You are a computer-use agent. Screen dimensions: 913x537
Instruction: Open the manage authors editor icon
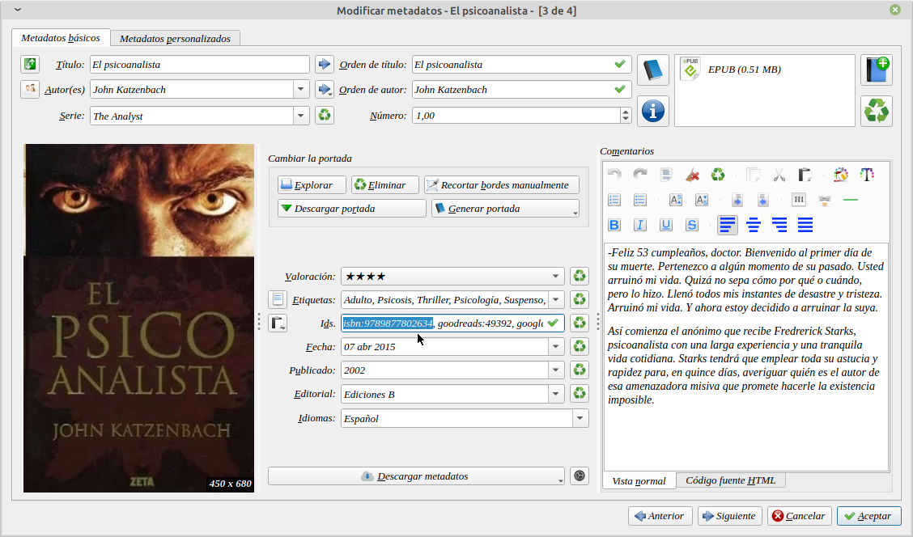[x=30, y=89]
